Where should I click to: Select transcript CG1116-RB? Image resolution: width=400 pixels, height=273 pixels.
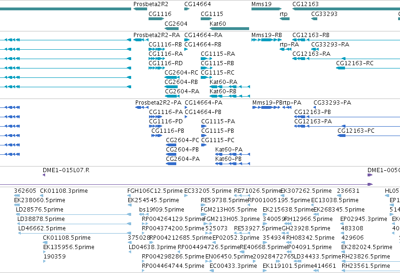click(x=165, y=45)
